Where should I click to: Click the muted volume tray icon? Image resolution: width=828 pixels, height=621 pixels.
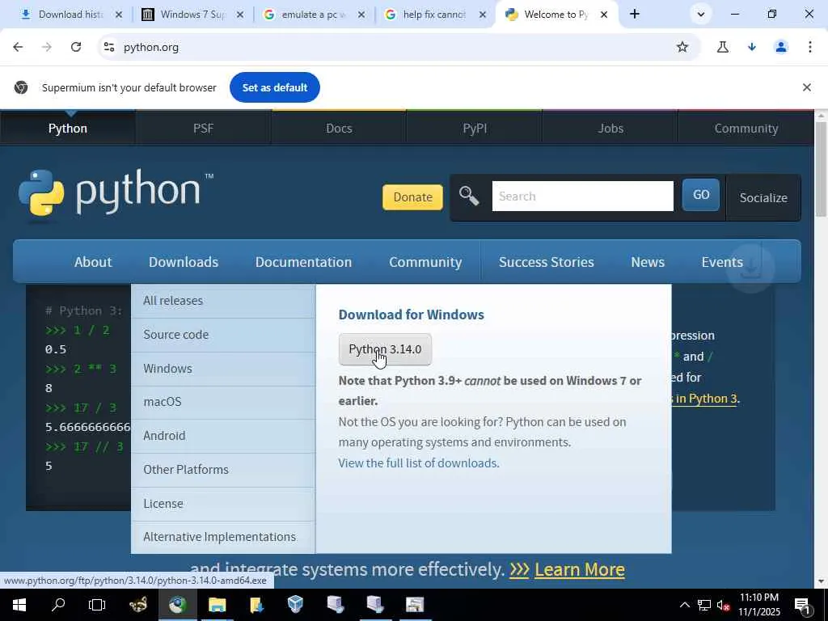point(723,605)
